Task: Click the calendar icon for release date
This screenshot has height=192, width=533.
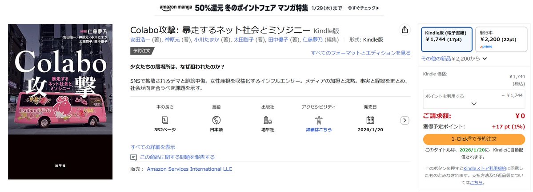Action: (x=370, y=120)
